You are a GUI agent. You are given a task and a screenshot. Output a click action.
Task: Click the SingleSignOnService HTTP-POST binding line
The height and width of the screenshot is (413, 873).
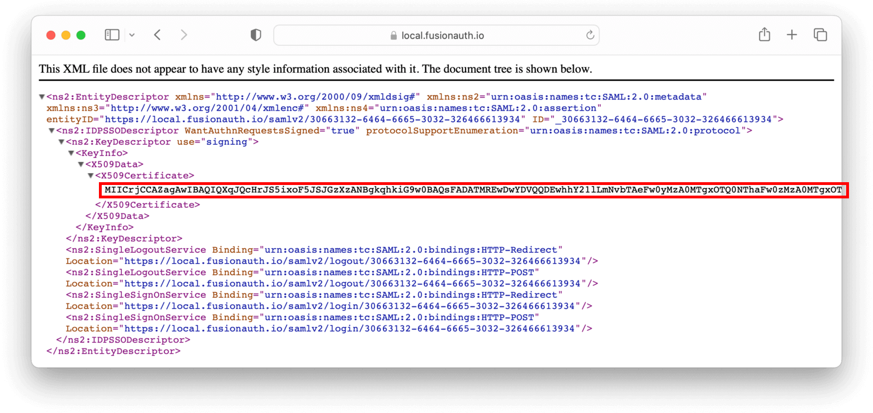coord(302,317)
